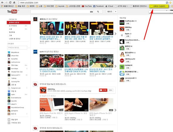
Task: Open the dropdown arrow next to upload
Action: [116, 12]
